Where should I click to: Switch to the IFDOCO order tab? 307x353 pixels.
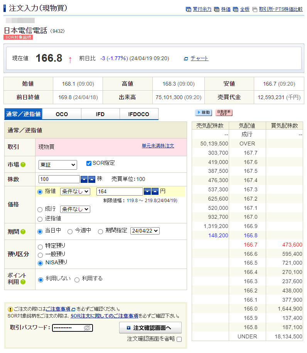point(139,114)
